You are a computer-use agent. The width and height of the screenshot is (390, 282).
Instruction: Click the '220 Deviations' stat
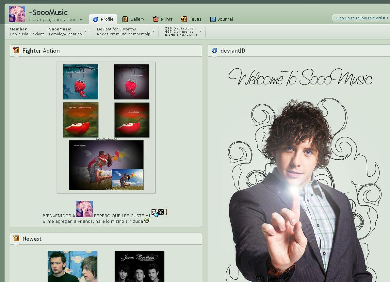coord(180,28)
